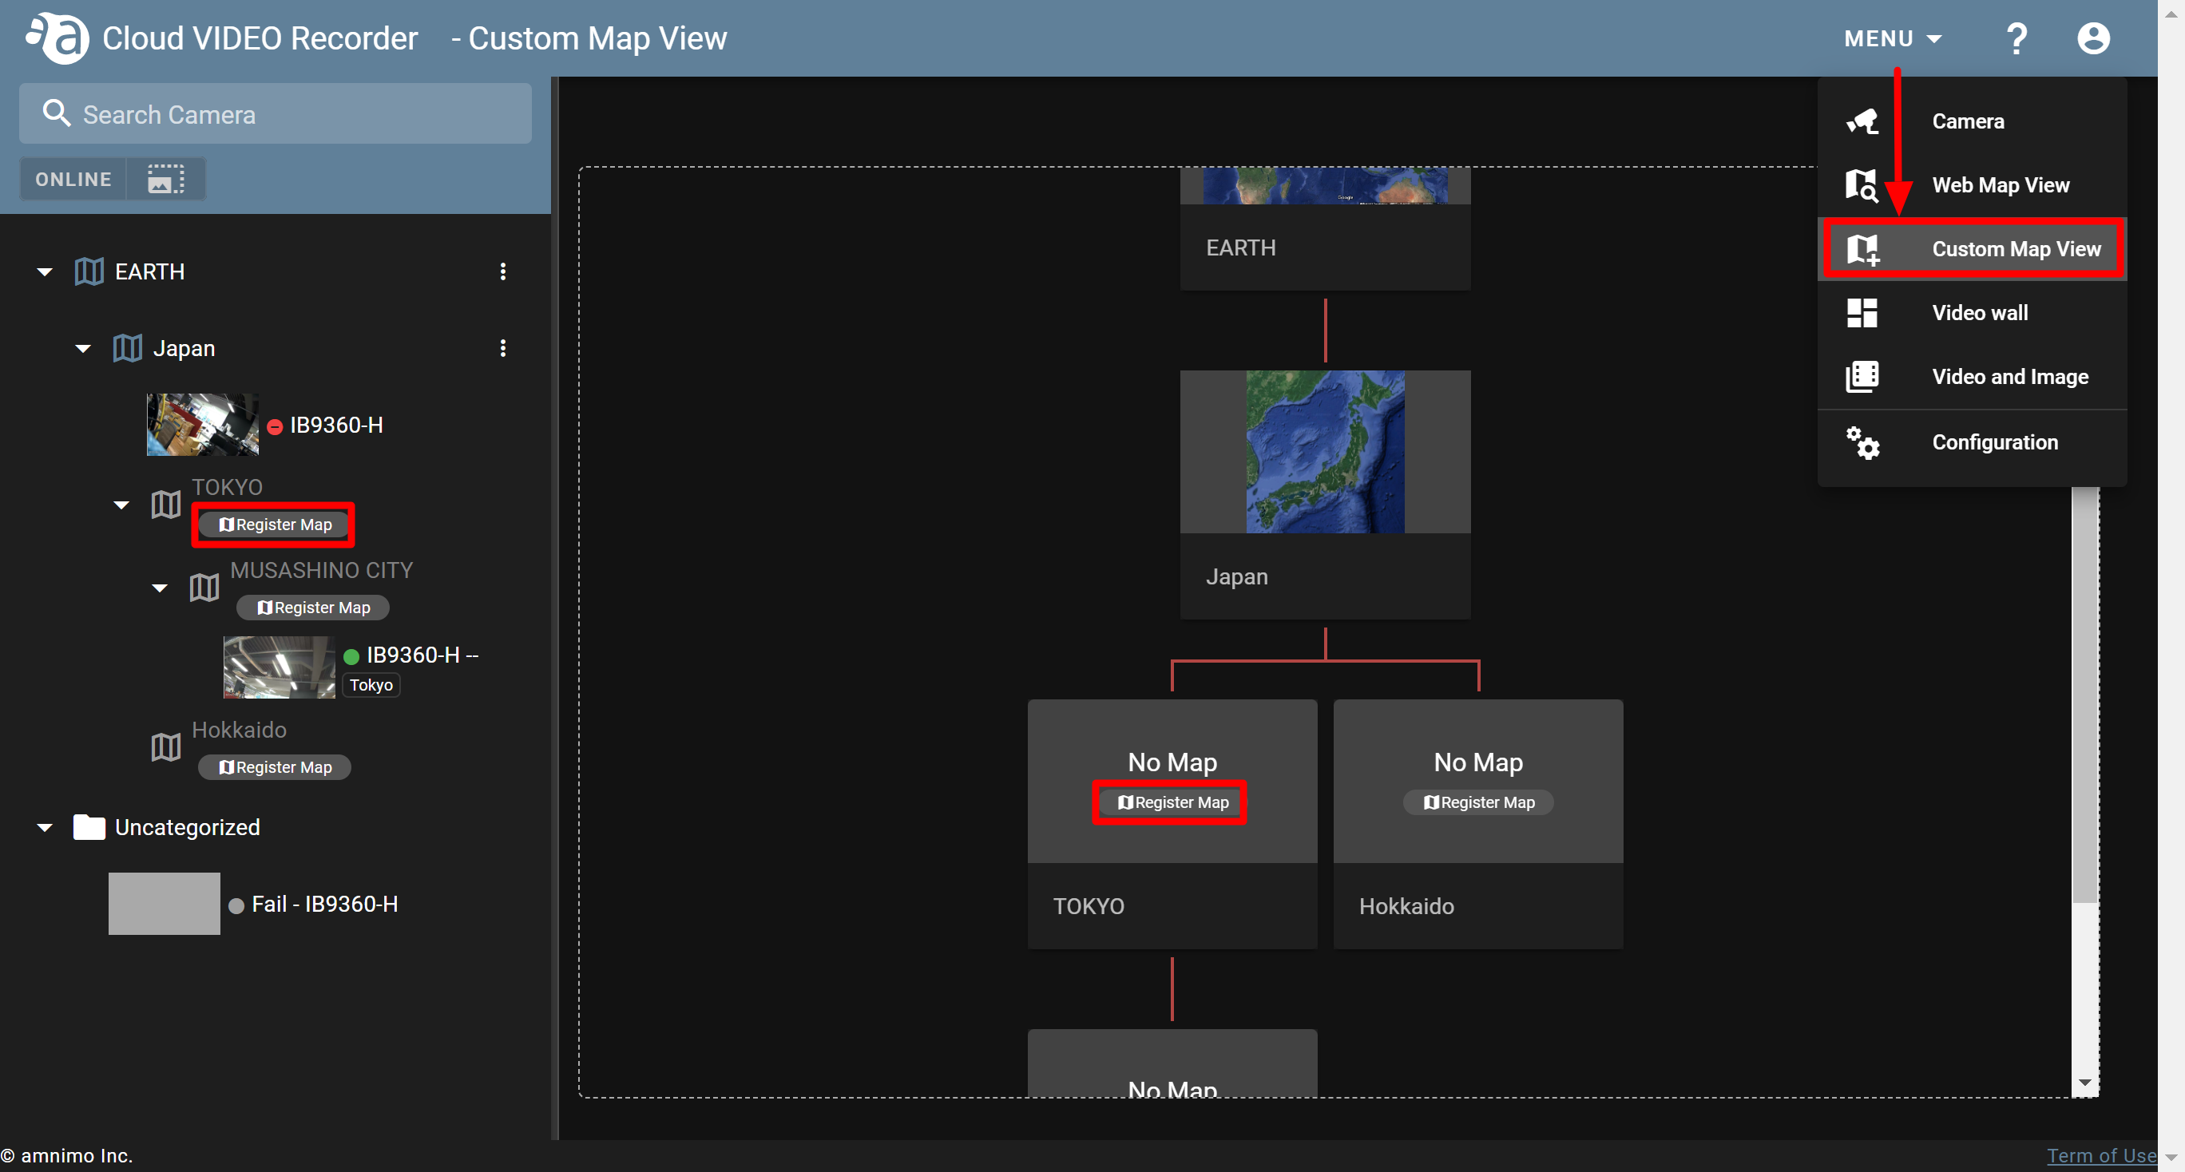Click the Video wall grid icon
The width and height of the screenshot is (2185, 1172).
point(1862,313)
